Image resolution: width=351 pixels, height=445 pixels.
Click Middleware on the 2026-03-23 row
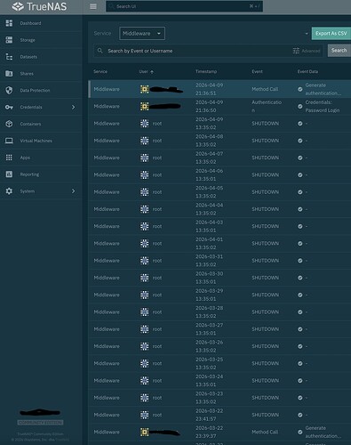(x=107, y=398)
